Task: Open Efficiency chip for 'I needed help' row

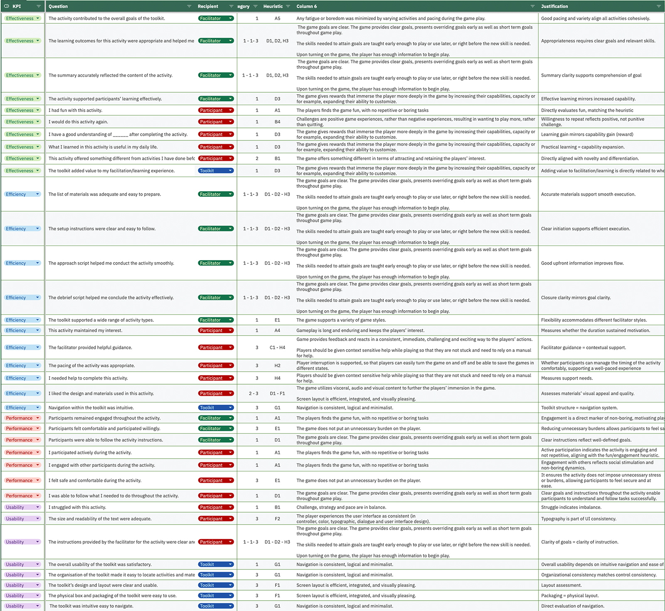Action: point(22,378)
